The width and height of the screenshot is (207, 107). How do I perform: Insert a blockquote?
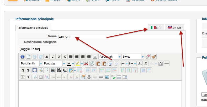(95, 57)
